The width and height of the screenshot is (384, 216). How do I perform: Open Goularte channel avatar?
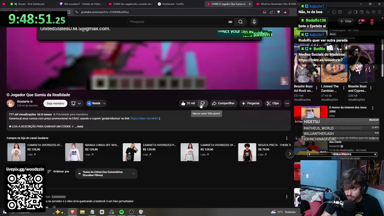coord(10,103)
